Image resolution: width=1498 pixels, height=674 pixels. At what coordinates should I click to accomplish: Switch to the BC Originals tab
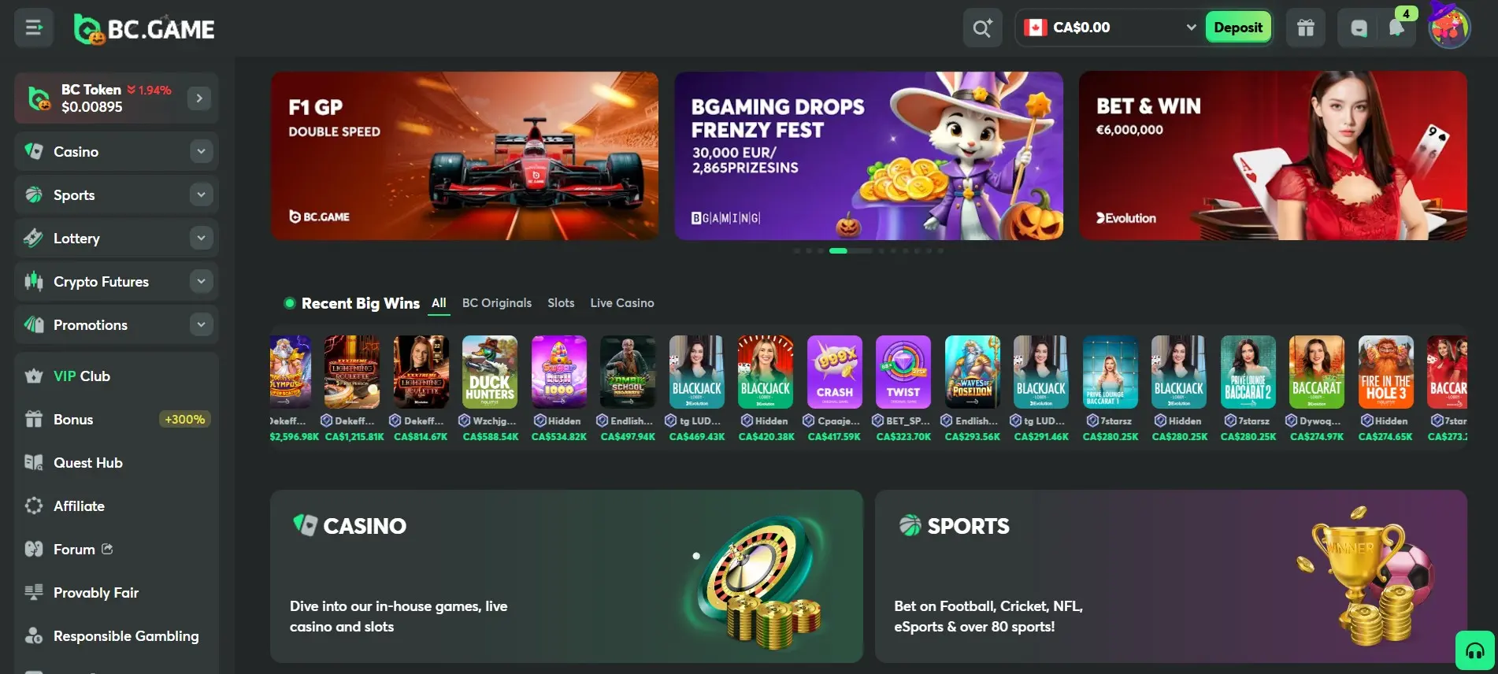(497, 303)
